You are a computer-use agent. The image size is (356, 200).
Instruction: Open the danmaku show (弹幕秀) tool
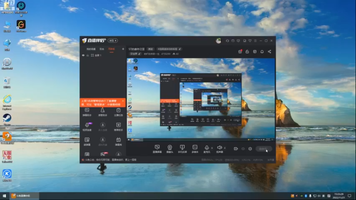pos(118,141)
